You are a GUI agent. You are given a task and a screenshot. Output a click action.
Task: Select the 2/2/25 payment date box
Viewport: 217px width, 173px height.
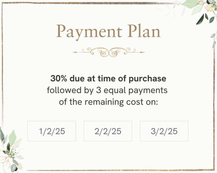pos(108,131)
